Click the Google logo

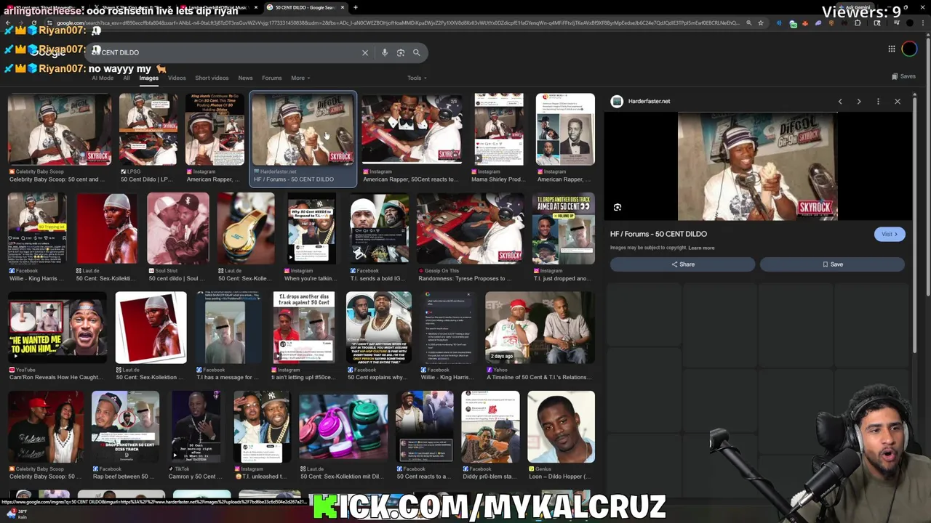(x=49, y=52)
